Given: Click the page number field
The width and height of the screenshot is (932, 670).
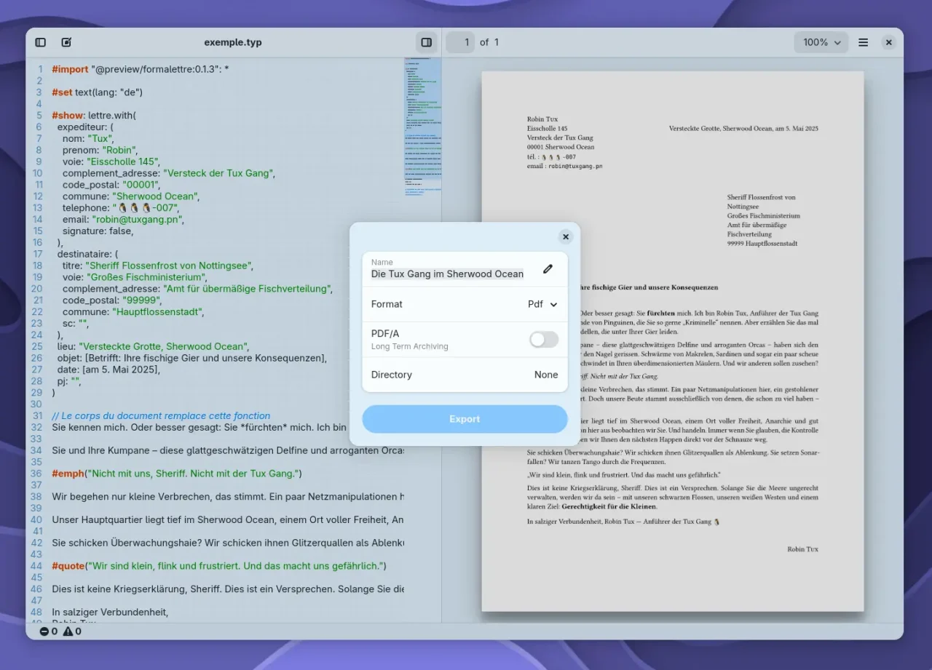Looking at the screenshot, I should point(461,42).
